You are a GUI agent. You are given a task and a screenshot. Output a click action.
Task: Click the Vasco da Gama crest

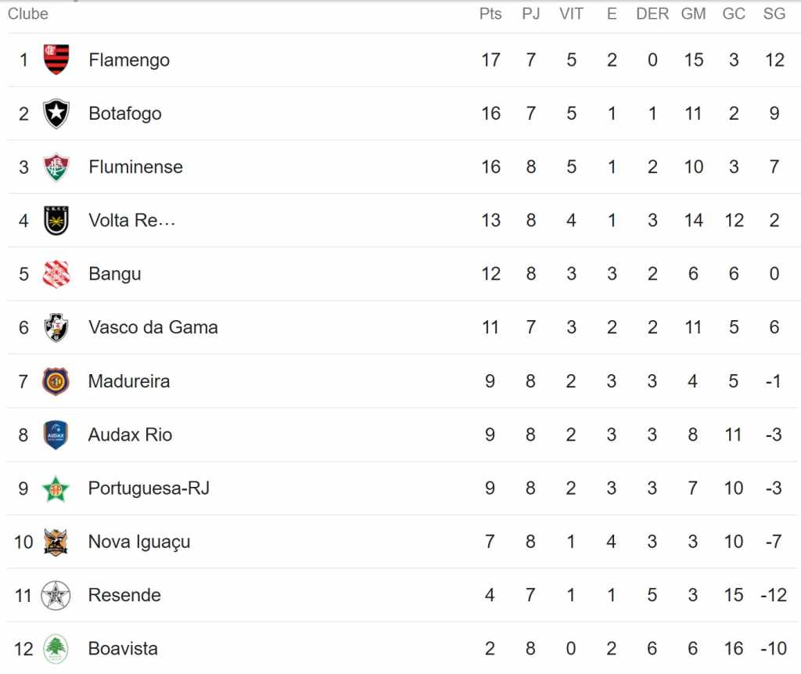tap(56, 327)
